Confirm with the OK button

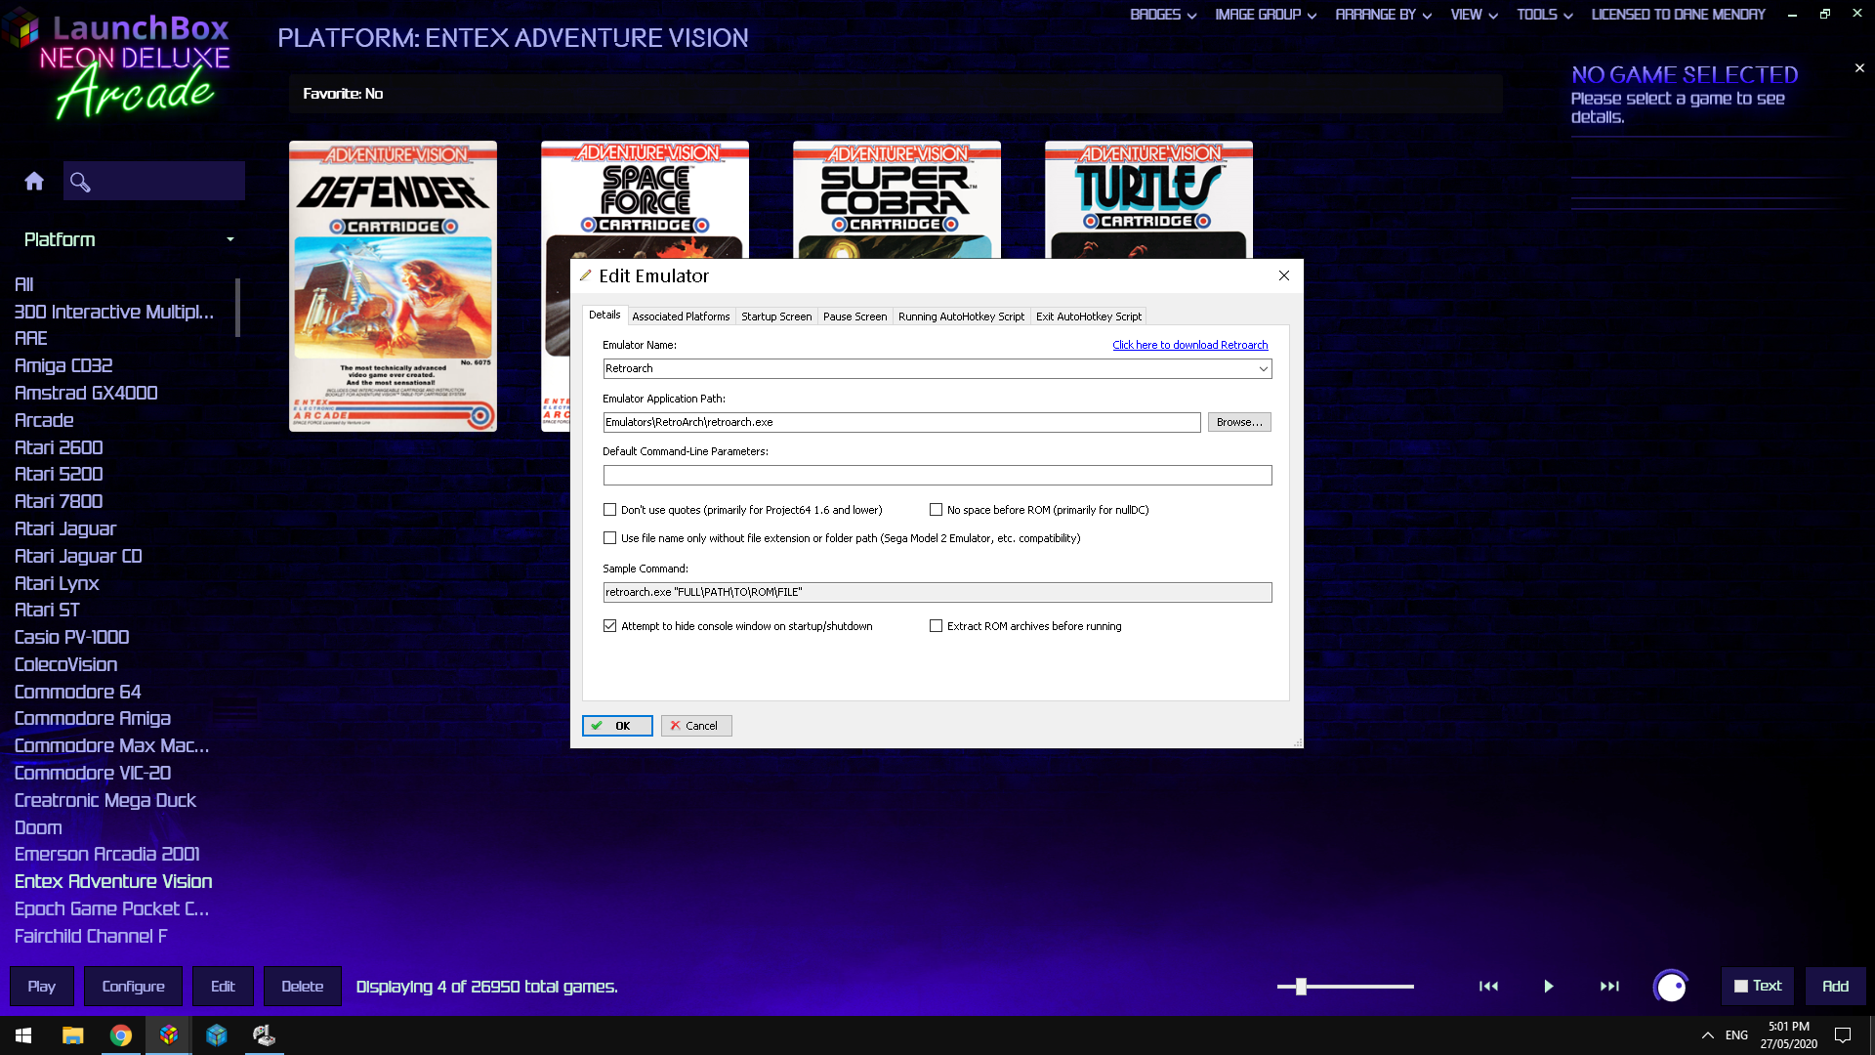click(617, 726)
